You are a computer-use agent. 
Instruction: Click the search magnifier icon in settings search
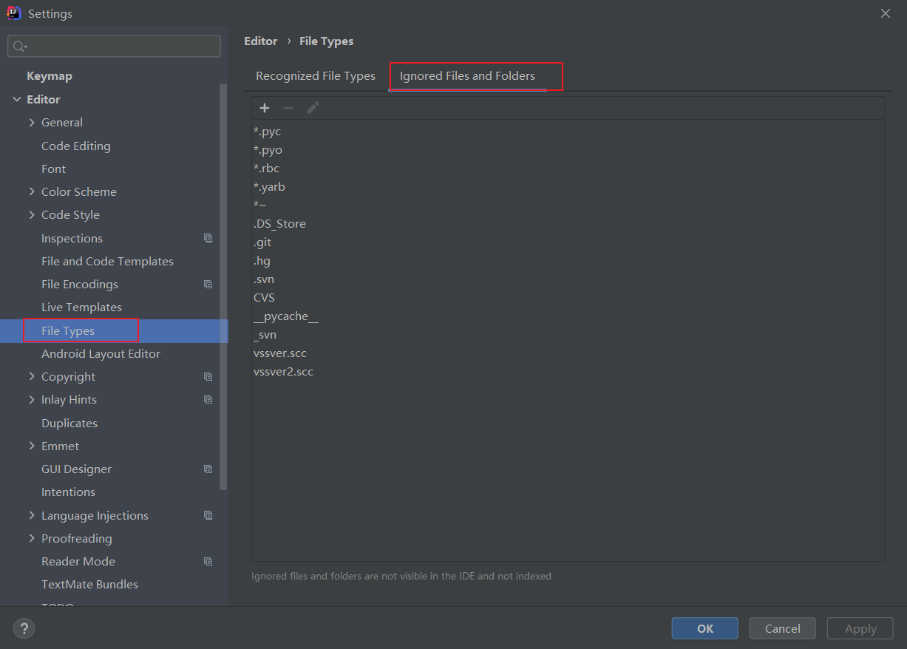pos(20,47)
